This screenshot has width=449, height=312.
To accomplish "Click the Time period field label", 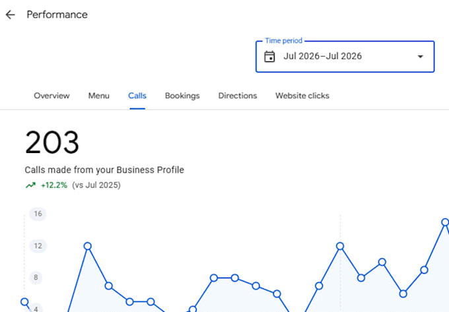I will (x=283, y=41).
